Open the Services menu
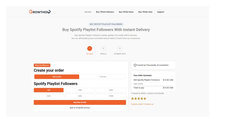 (x=88, y=12)
